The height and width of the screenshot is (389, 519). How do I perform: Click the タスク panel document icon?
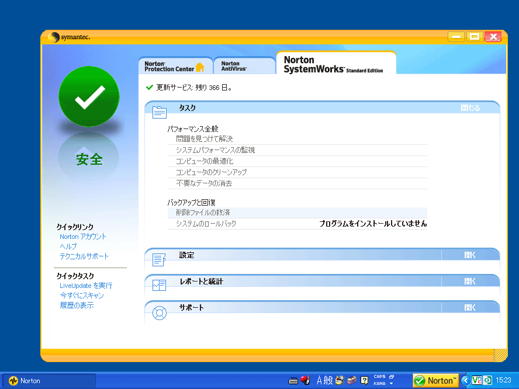click(x=159, y=112)
